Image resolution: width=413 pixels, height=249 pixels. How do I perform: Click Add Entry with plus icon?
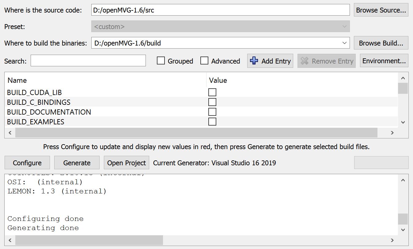[270, 61]
